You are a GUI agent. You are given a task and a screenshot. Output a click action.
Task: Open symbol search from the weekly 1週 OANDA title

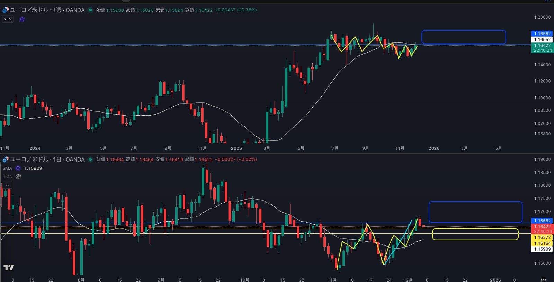click(47, 10)
